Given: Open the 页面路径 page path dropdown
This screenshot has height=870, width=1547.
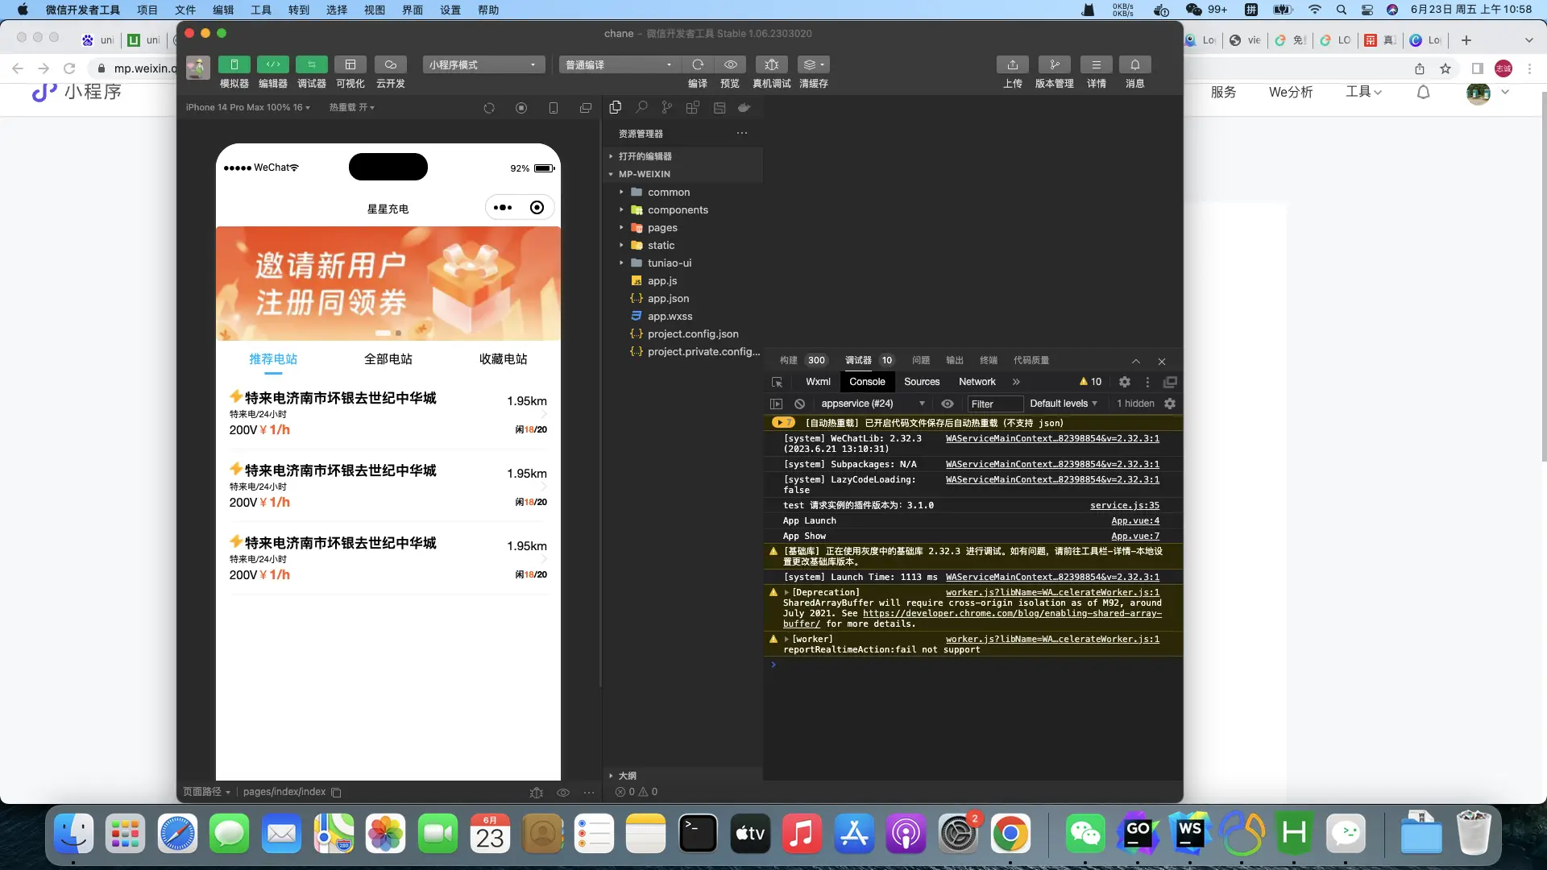Looking at the screenshot, I should click(206, 792).
